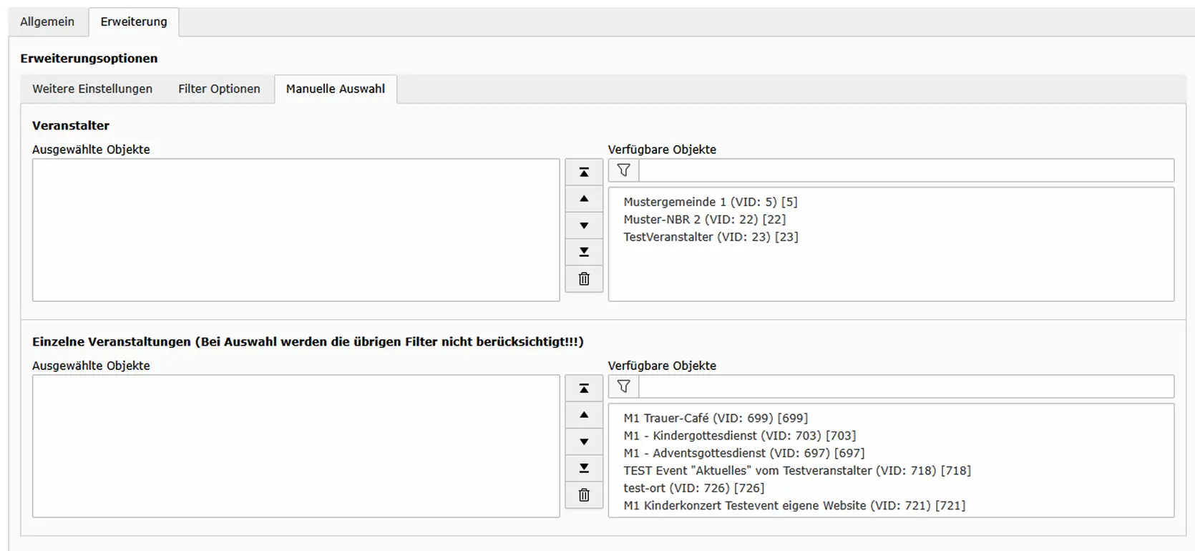Move item to bottom in Einzelne Veranstaltungen

(x=584, y=468)
